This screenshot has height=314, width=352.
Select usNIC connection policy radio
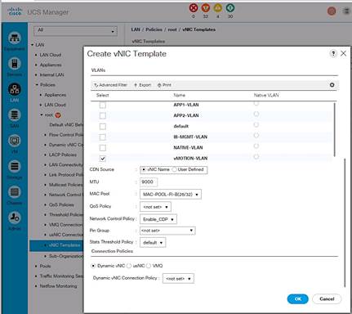pyautogui.click(x=129, y=266)
